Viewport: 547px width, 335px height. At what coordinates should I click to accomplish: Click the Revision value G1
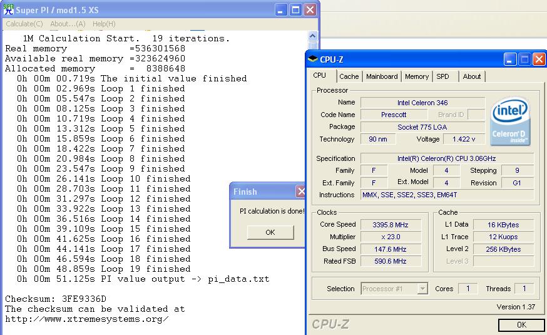pyautogui.click(x=518, y=183)
